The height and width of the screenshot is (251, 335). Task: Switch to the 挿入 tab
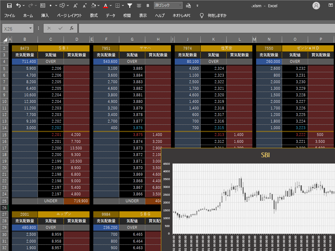[x=45, y=15]
